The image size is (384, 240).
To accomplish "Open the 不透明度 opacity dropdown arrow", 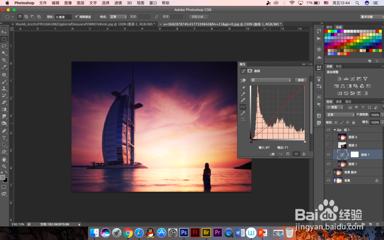I will click(382, 114).
